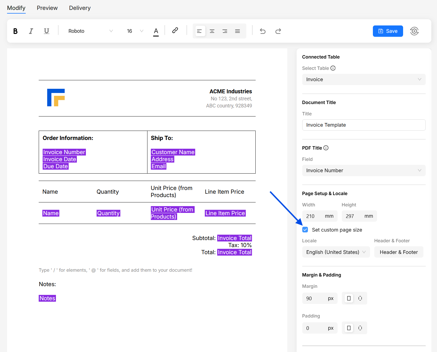Viewport: 437px width, 352px height.
Task: Apply italic formatting
Action: coord(31,31)
